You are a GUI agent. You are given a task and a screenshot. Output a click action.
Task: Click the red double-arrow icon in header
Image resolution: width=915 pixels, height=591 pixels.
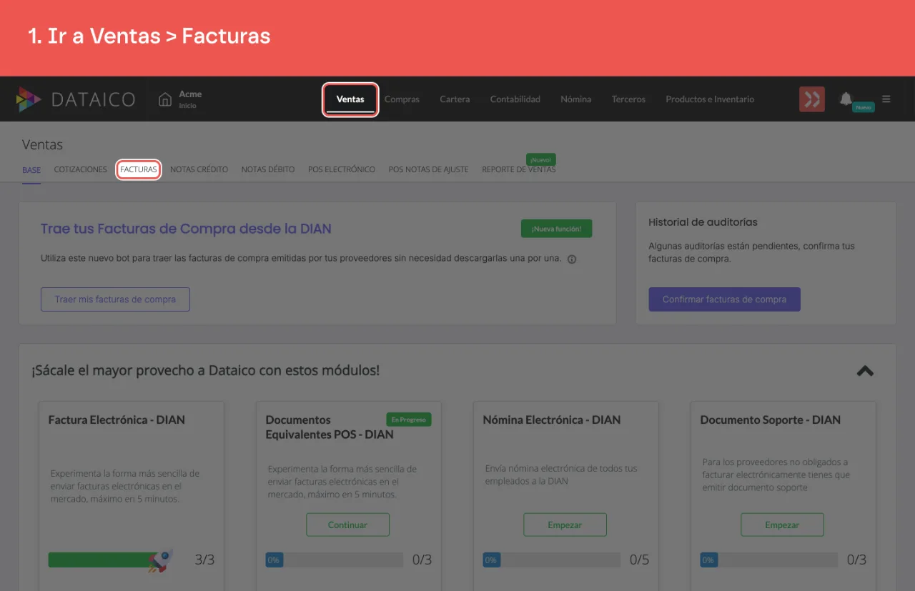(812, 99)
